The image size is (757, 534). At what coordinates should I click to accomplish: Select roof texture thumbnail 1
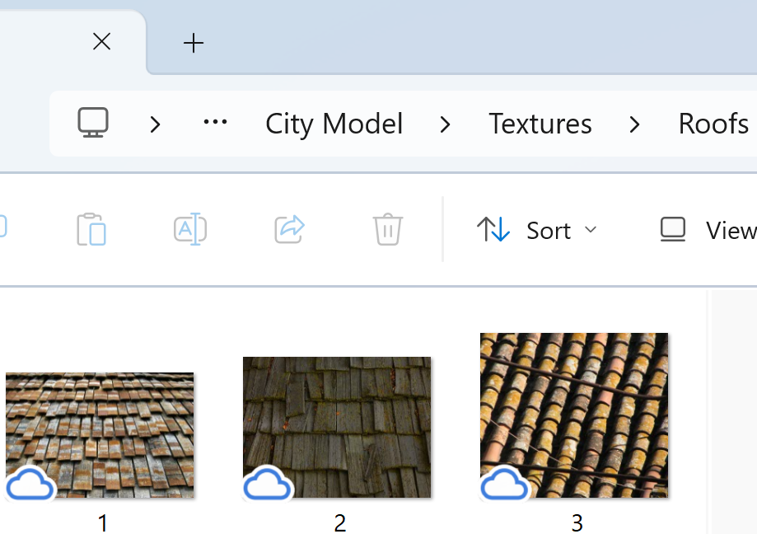tap(100, 435)
